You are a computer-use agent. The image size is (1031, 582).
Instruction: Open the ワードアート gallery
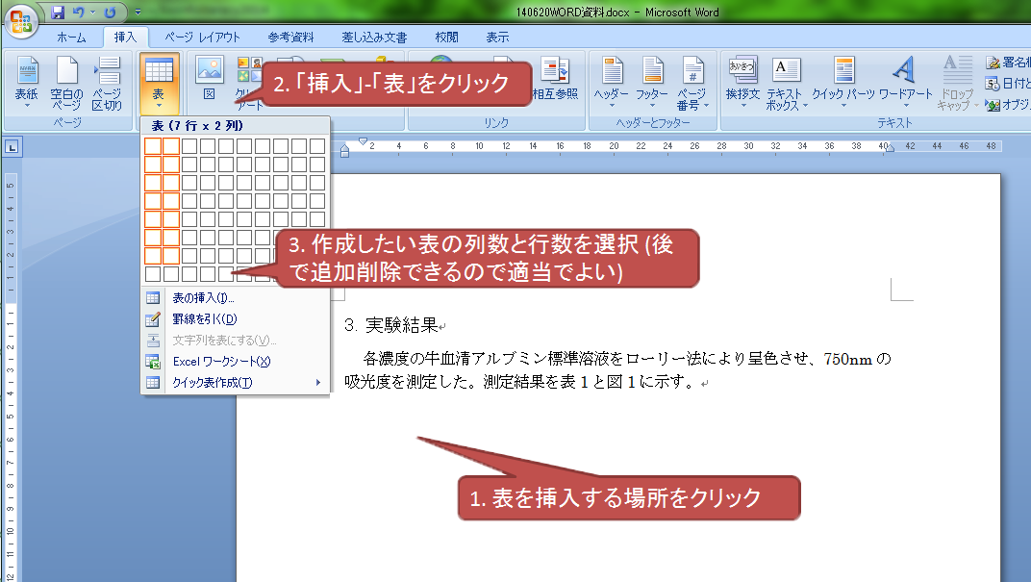(905, 82)
